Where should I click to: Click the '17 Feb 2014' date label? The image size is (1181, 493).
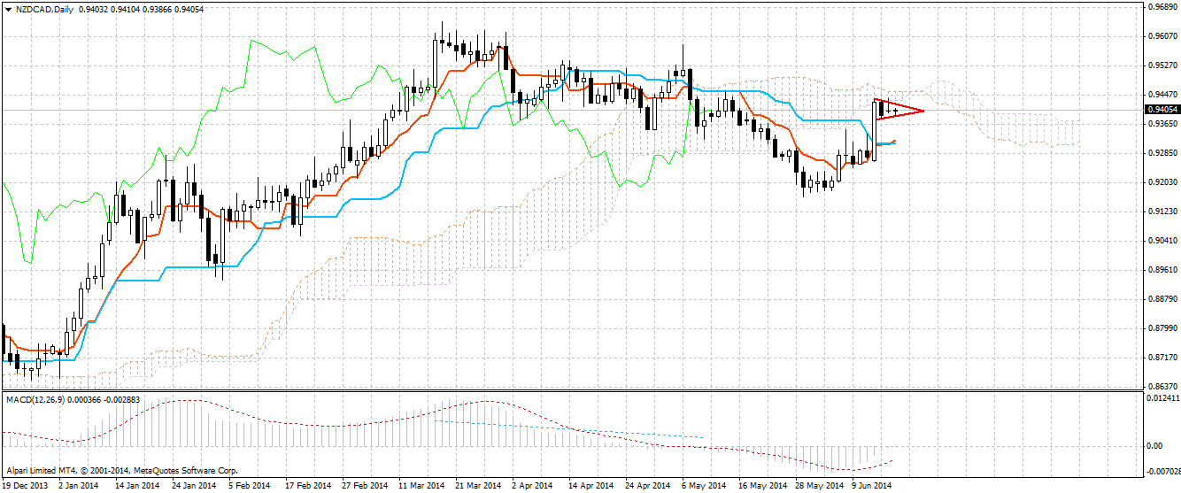[x=308, y=486]
